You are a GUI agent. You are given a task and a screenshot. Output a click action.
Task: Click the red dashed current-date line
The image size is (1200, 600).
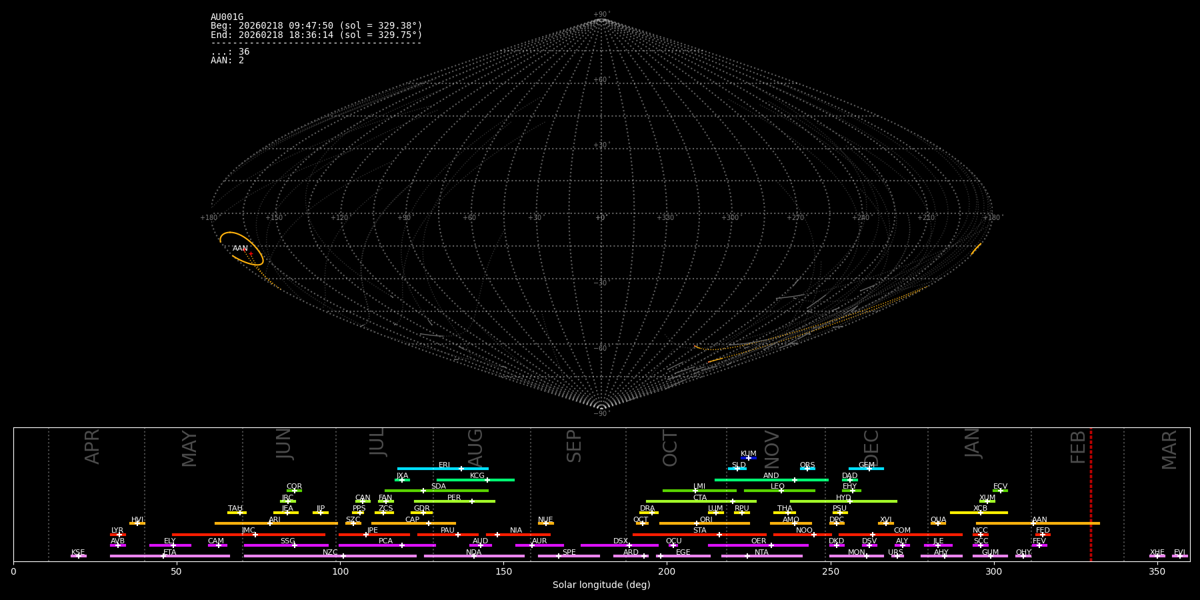[x=1091, y=495]
